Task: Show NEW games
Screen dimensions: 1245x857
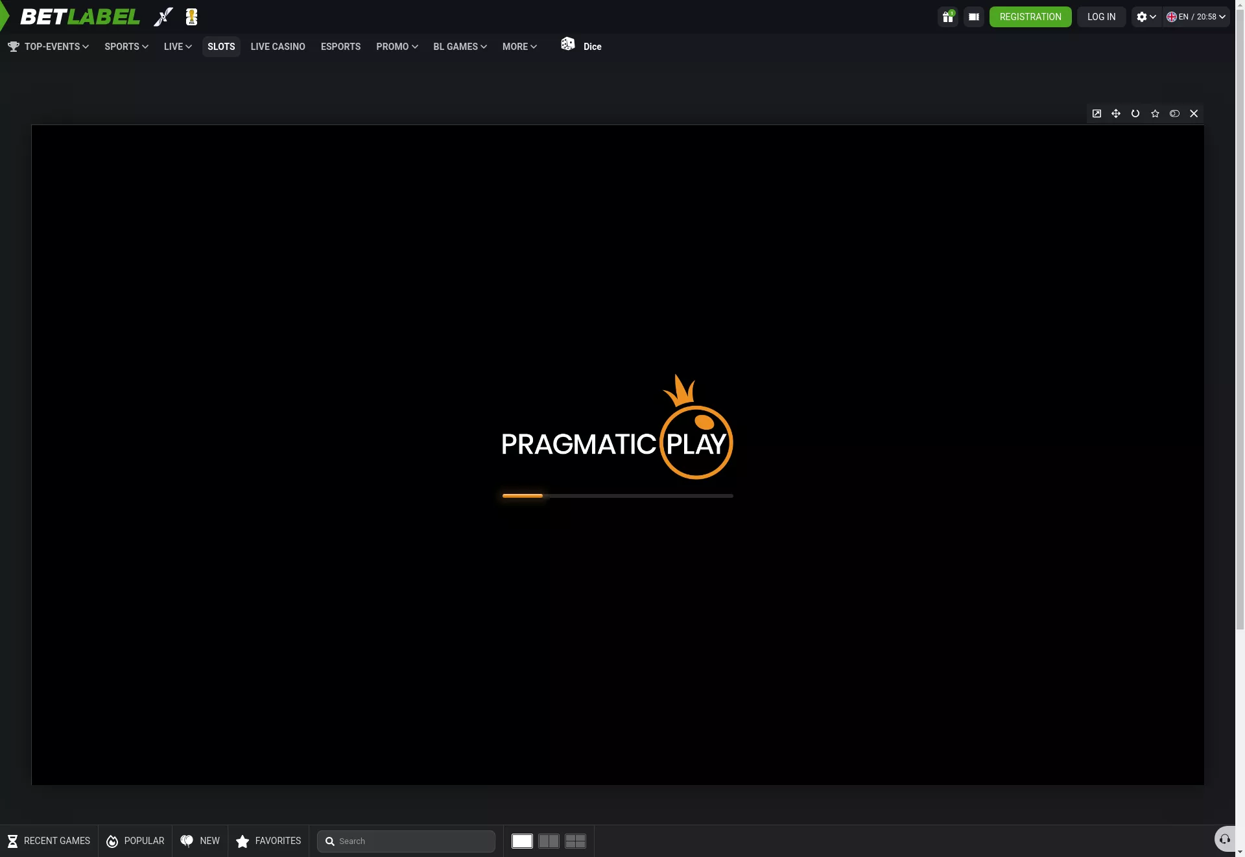Action: [x=200, y=841]
